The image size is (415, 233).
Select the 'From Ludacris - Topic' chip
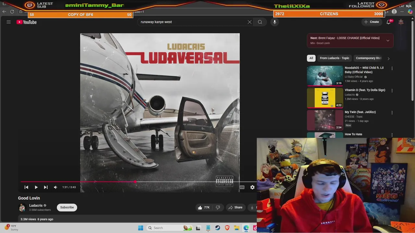[x=334, y=58]
